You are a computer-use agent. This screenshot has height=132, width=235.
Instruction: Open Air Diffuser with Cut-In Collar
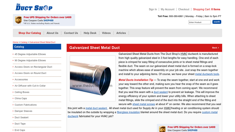[30, 86]
